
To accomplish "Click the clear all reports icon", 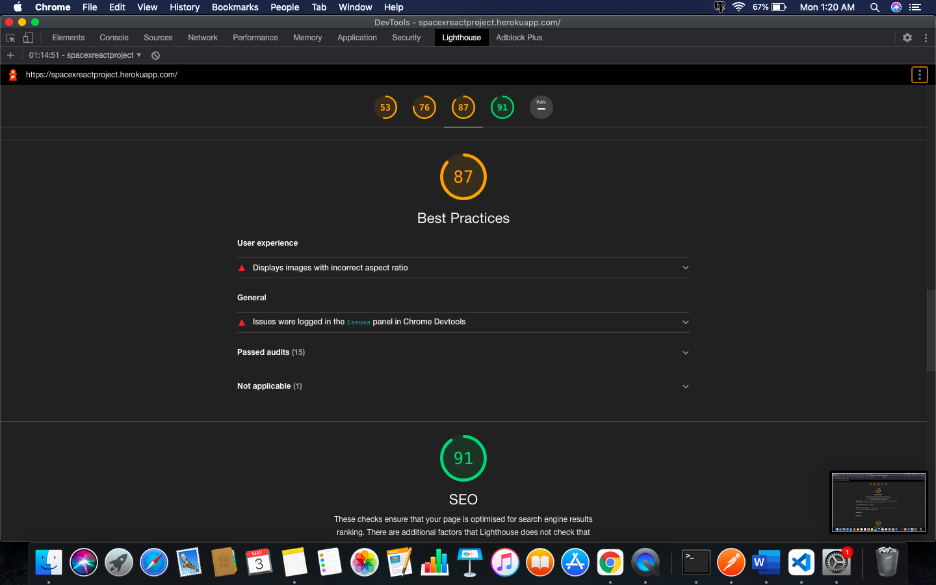I will (x=156, y=55).
